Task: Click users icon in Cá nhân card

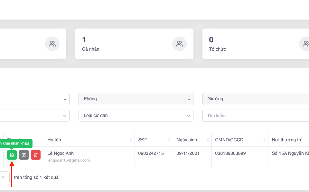Action: point(179,44)
